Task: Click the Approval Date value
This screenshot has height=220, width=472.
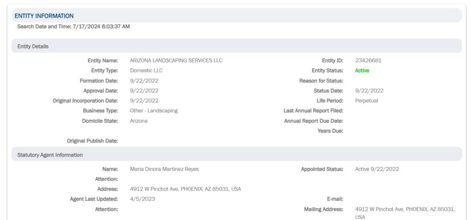Action: click(x=144, y=91)
